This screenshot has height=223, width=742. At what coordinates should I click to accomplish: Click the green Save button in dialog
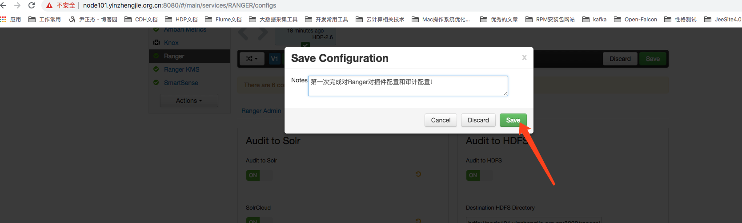[x=513, y=120]
